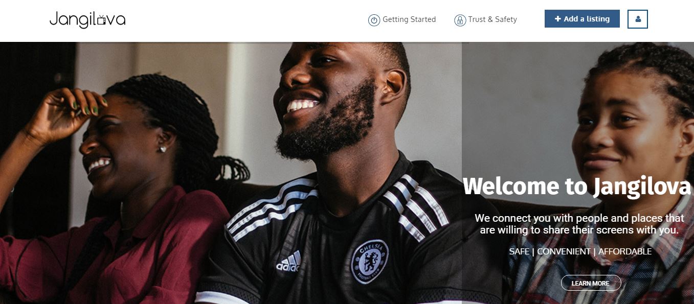Click the Welcome to Jangilova heading
The width and height of the screenshot is (694, 304).
point(577,186)
